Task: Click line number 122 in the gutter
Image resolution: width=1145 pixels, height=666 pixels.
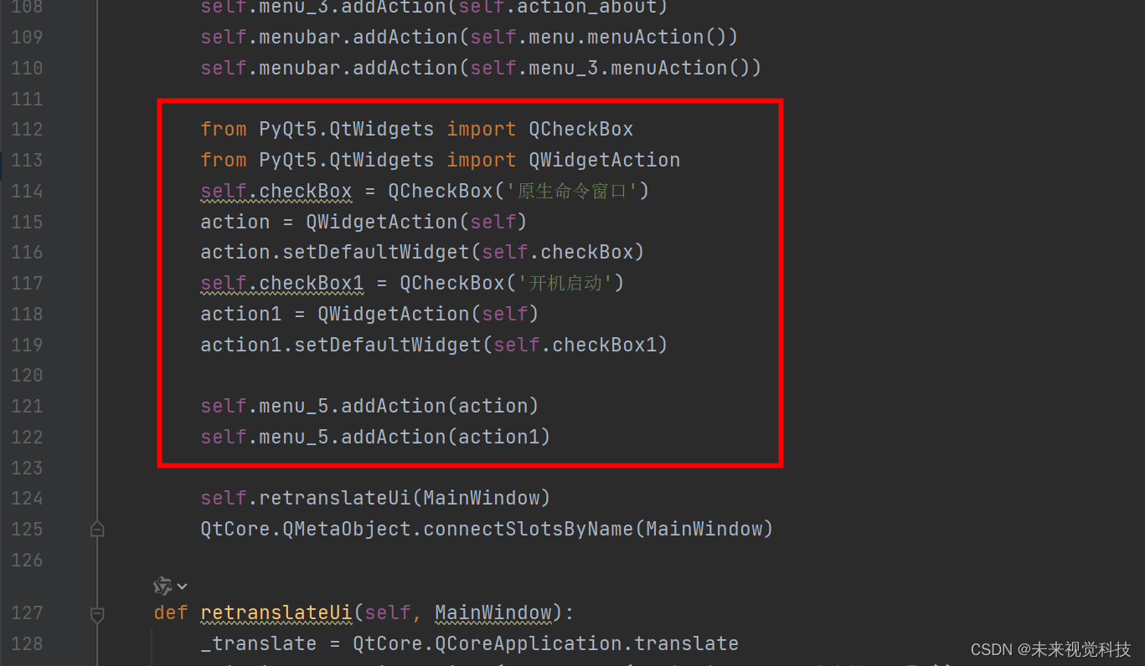Action: pos(27,437)
